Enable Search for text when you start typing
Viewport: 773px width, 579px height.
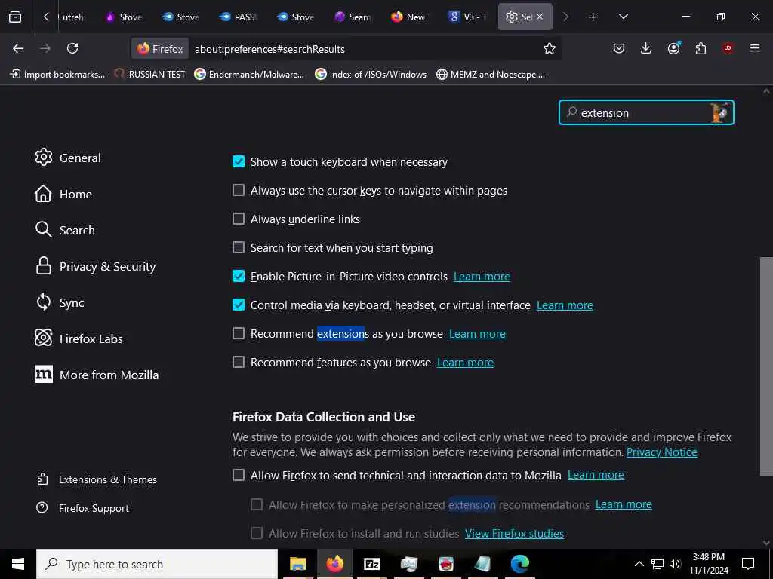coord(239,247)
